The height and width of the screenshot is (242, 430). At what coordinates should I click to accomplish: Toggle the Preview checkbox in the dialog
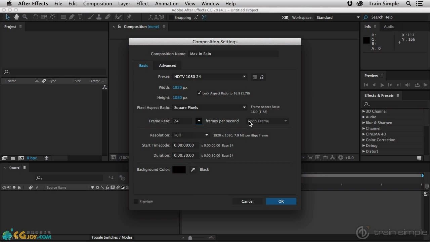(x=136, y=201)
